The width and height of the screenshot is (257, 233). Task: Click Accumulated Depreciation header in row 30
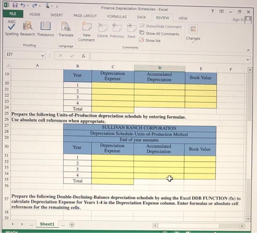point(159,149)
